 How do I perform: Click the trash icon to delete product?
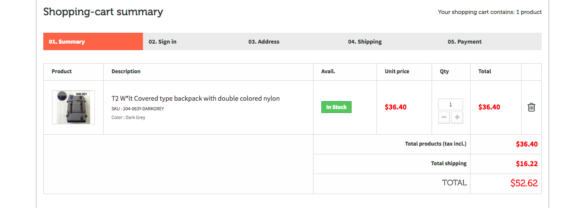531,107
